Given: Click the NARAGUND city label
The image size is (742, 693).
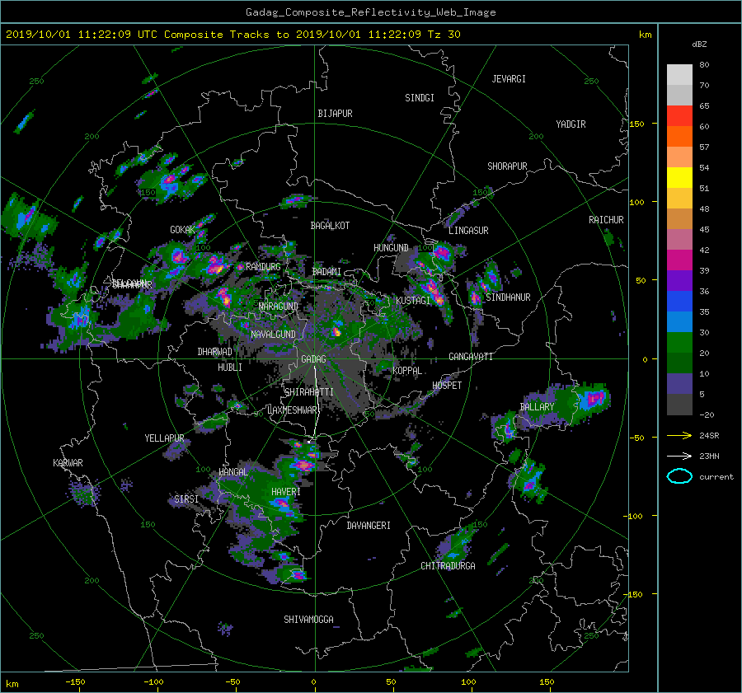Looking at the screenshot, I should pyautogui.click(x=279, y=306).
